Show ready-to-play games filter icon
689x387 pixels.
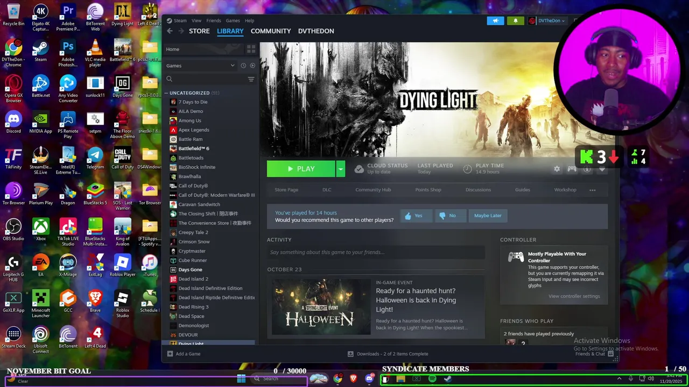[252, 66]
